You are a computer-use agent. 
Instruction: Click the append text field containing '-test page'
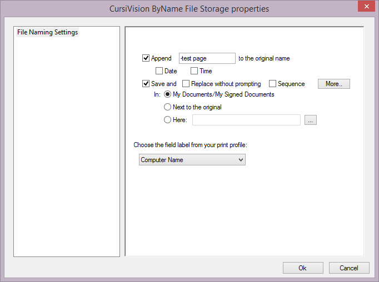click(207, 58)
